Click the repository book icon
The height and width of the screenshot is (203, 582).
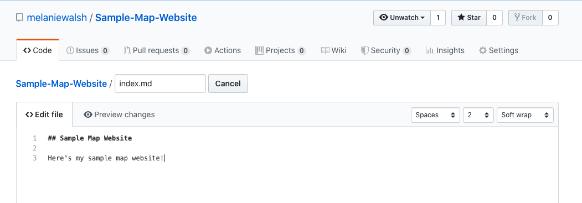[x=19, y=18]
